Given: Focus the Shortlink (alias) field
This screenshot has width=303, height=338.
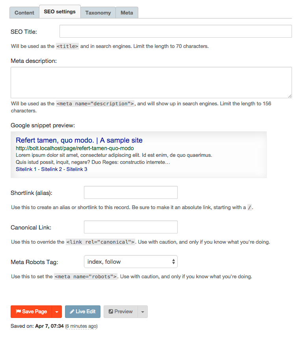Looking at the screenshot, I should 131,192.
